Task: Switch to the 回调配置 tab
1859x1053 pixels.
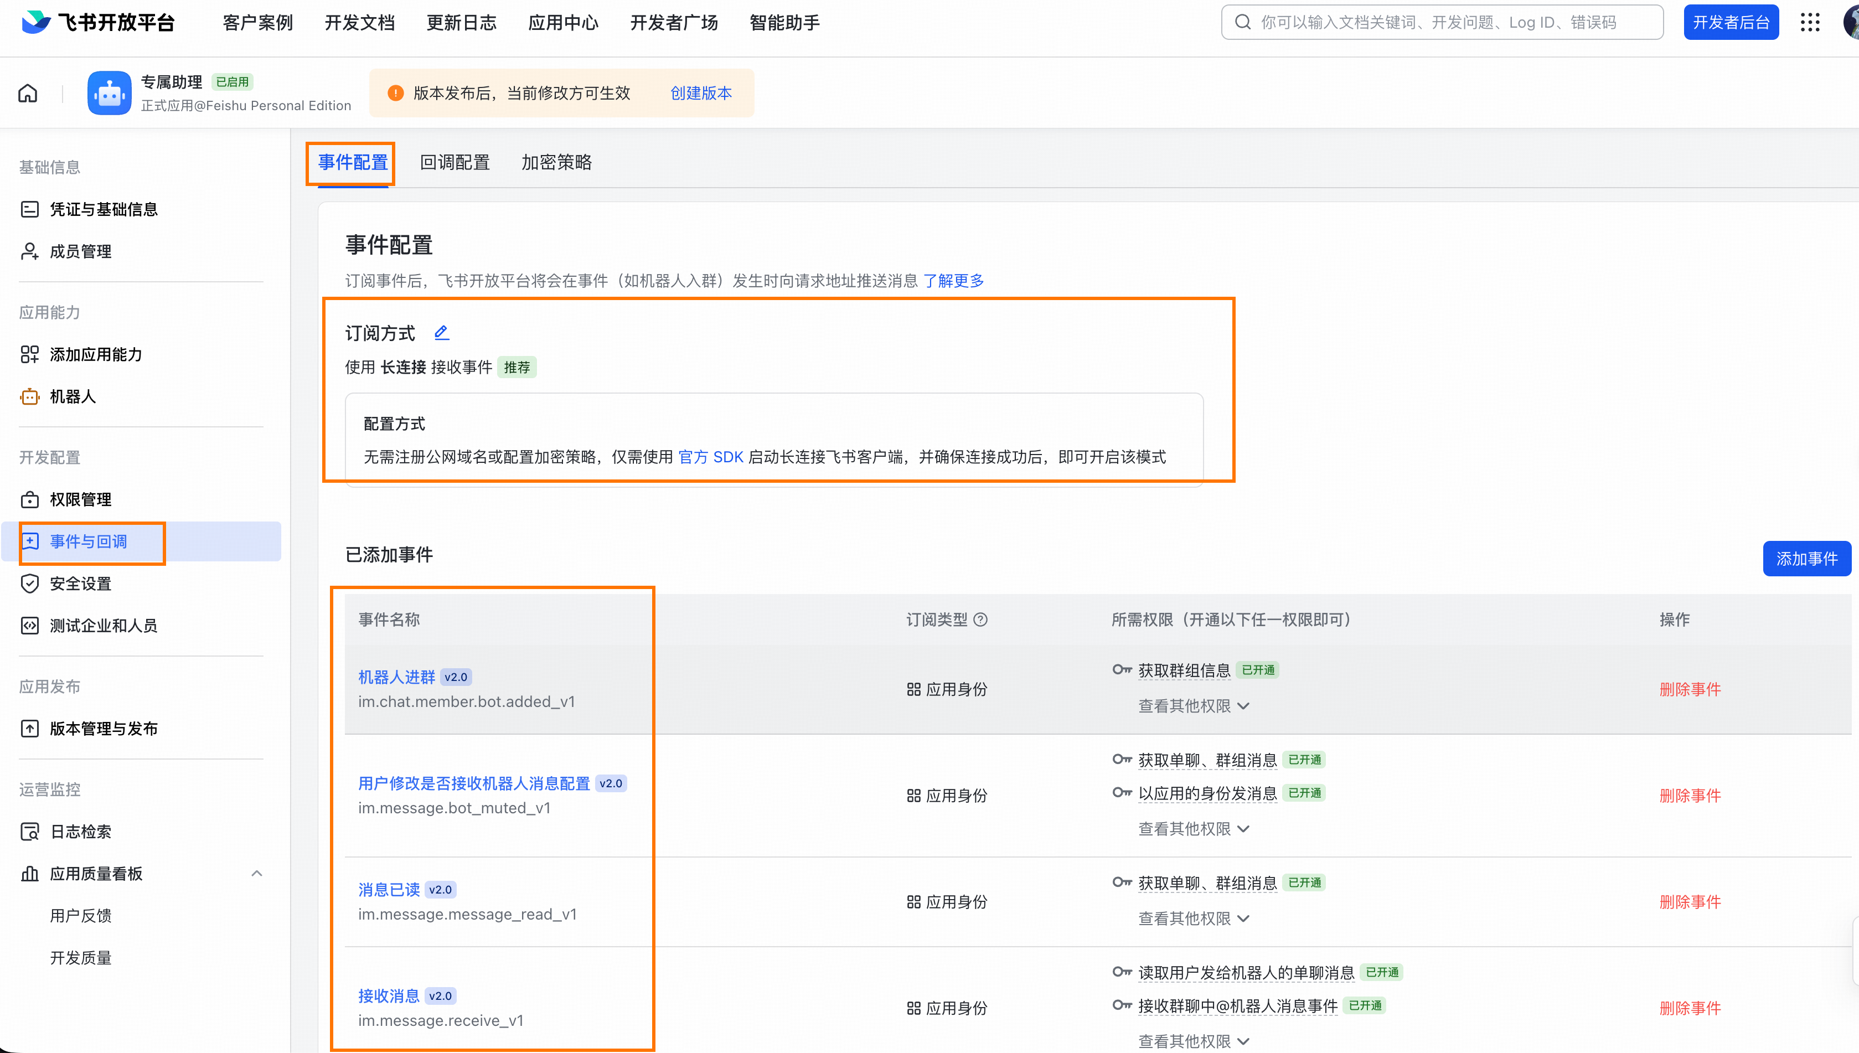Action: coord(455,163)
